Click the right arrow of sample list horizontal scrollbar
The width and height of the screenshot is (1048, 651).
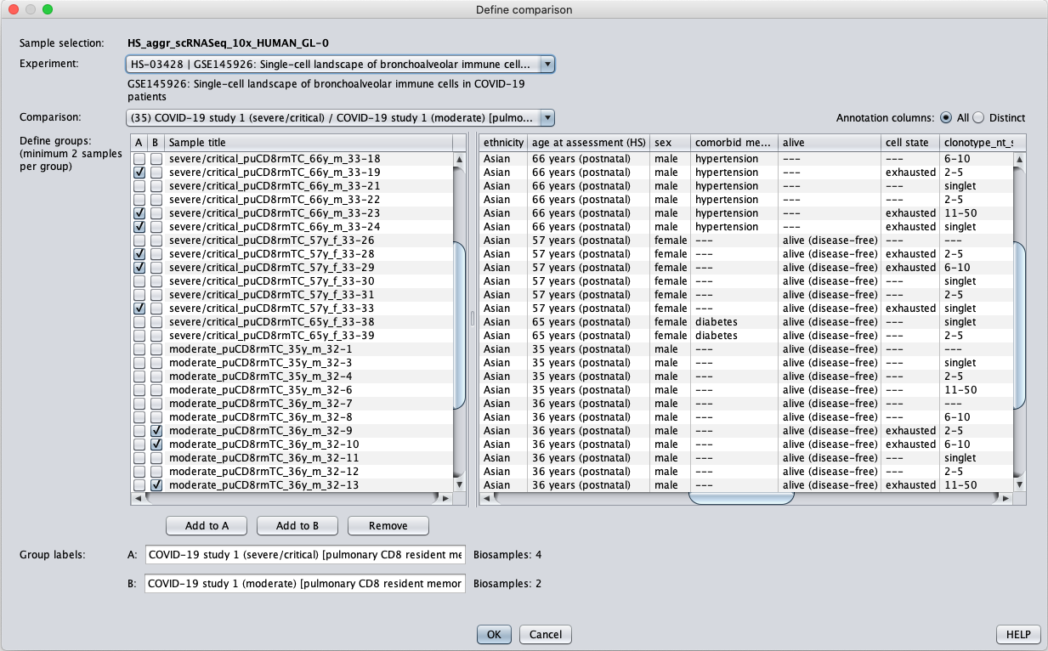pos(447,499)
